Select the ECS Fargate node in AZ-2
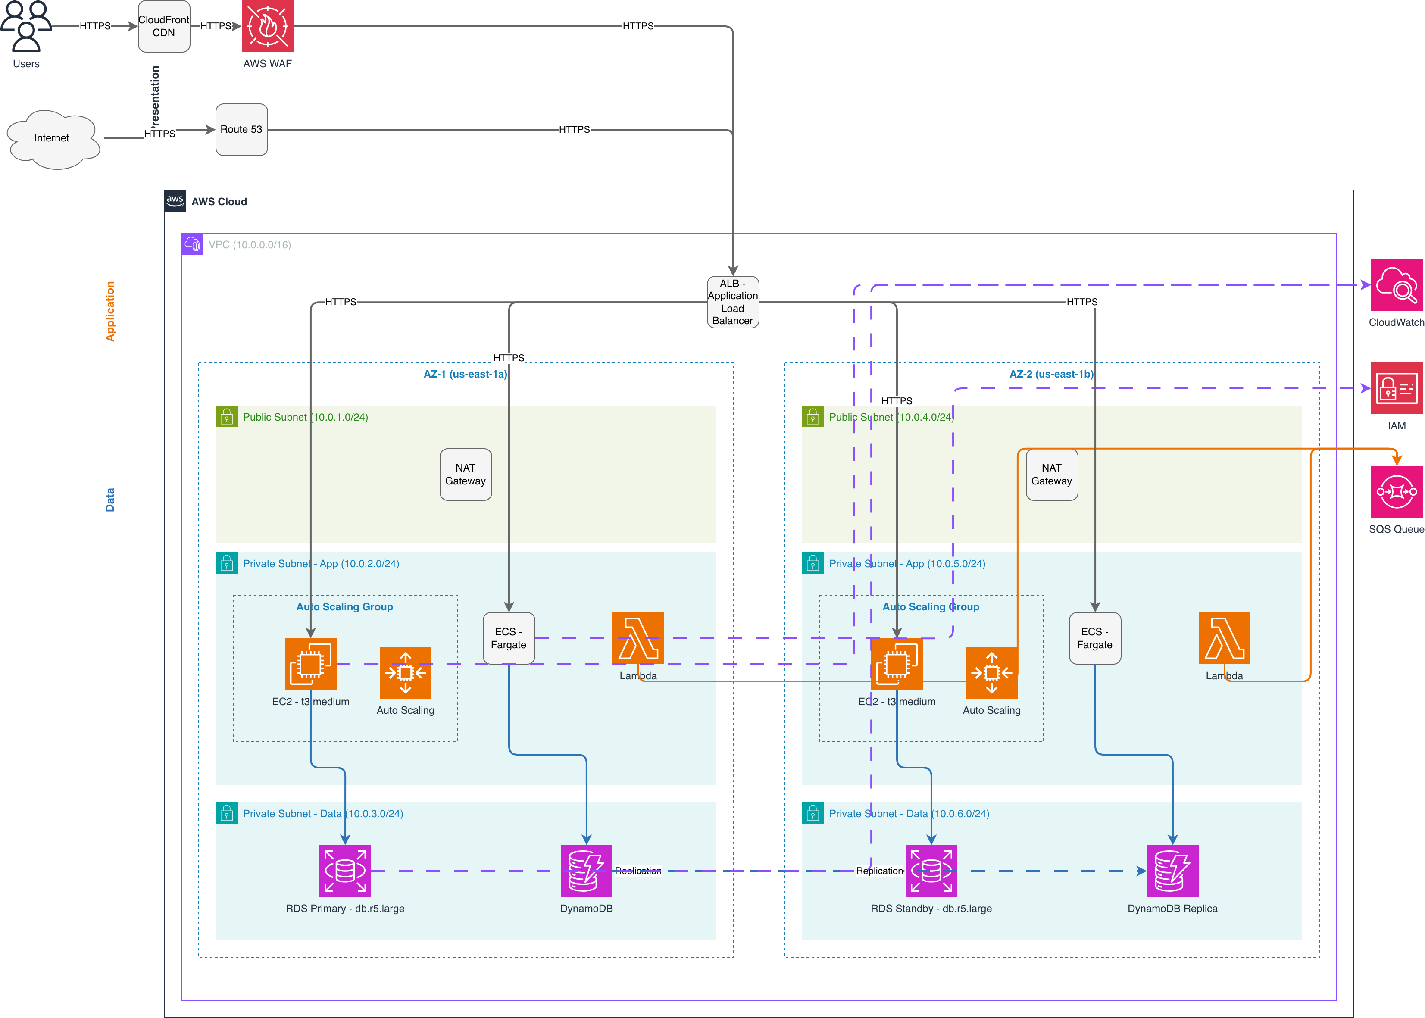The width and height of the screenshot is (1425, 1018). [x=1095, y=638]
